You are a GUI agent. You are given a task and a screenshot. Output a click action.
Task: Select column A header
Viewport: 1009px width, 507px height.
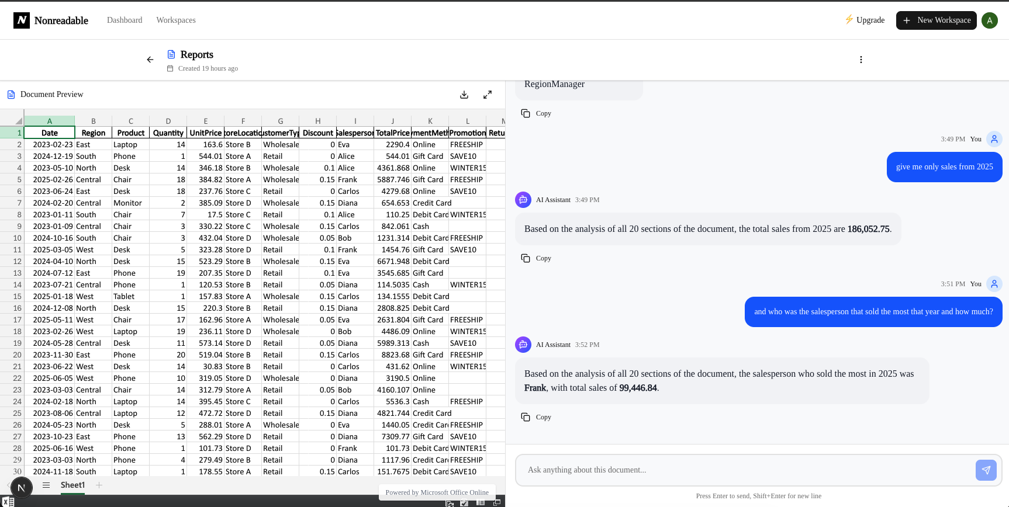[49, 121]
